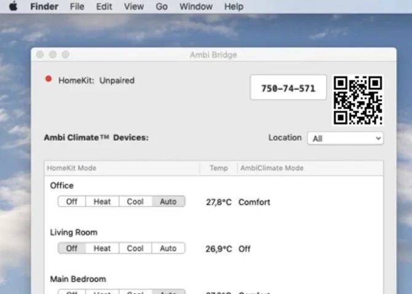Click the Main Bedroom device name
The height and width of the screenshot is (294, 412).
pos(78,279)
